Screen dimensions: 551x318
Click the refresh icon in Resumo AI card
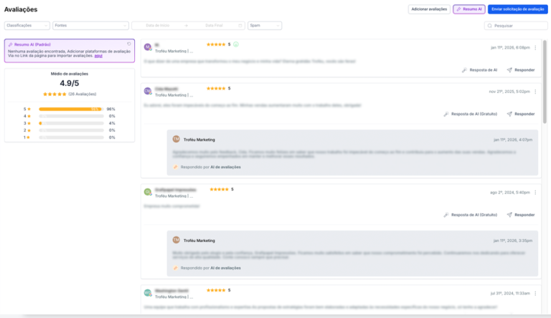(x=129, y=44)
